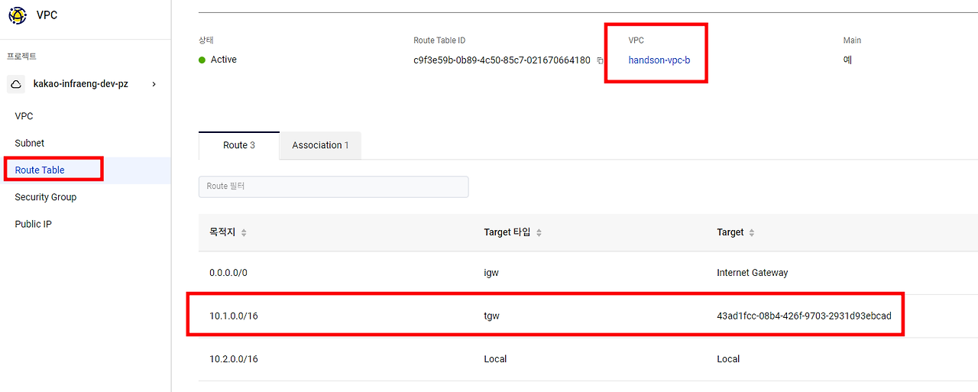Switch to the Route 3 tab
Screen dimensions: 978x392
[x=239, y=145]
